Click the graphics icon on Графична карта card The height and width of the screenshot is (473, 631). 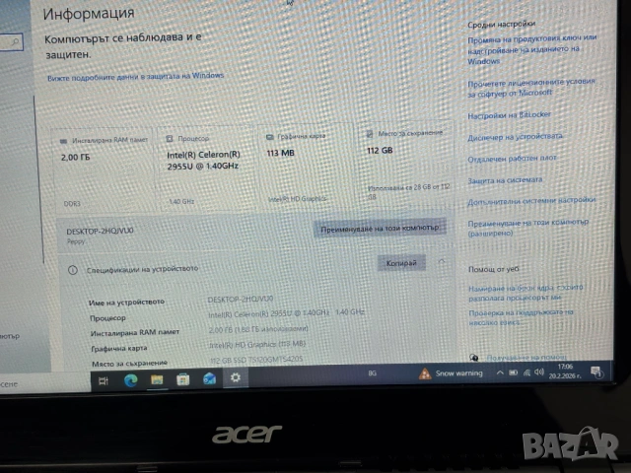270,137
